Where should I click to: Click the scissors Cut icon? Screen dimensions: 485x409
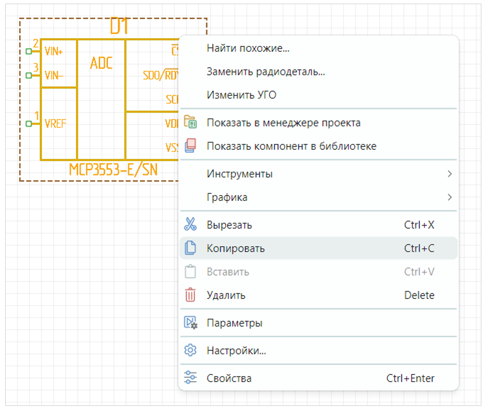[190, 225]
